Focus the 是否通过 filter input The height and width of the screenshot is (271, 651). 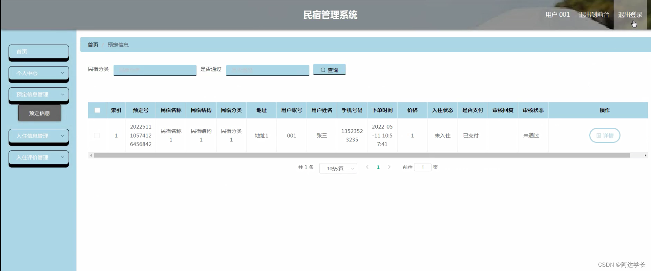coord(267,70)
